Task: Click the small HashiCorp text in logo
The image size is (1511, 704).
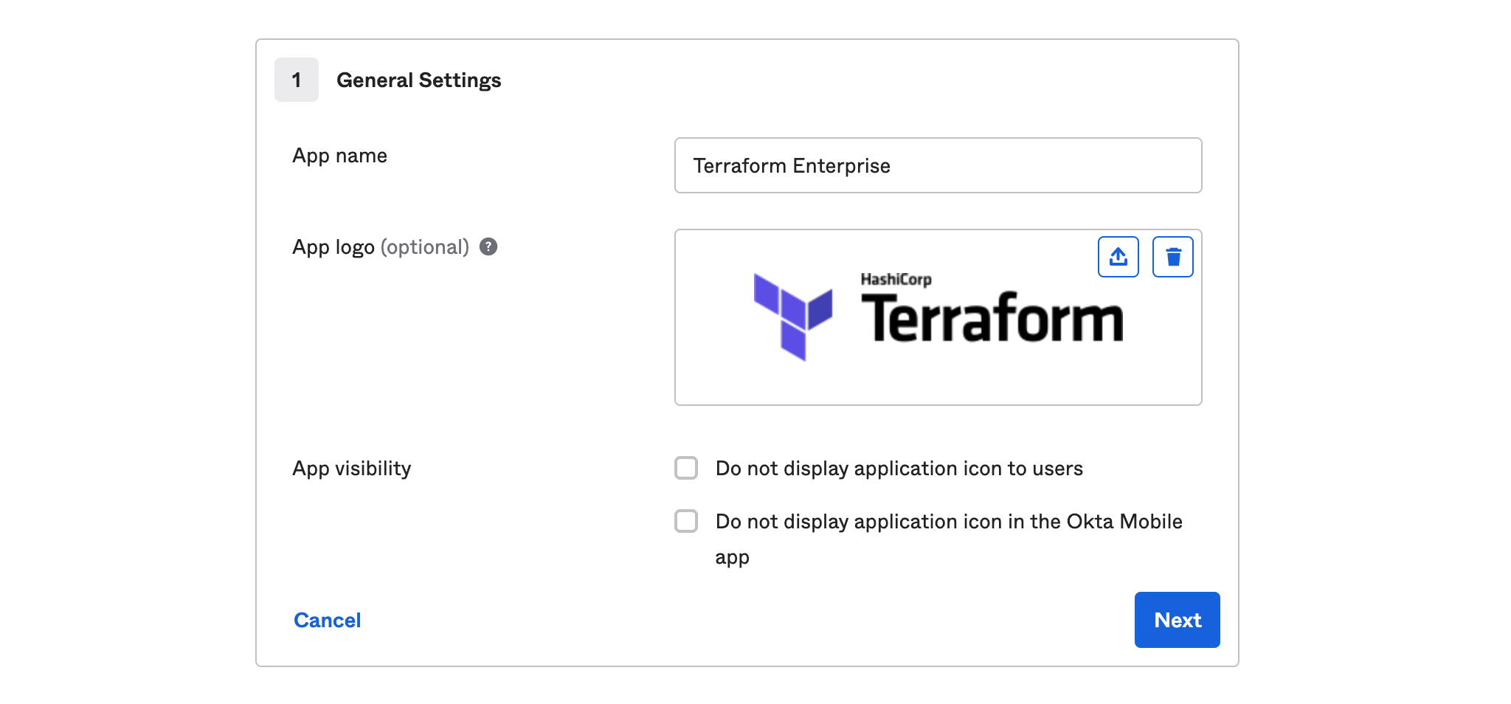Action: (x=896, y=279)
